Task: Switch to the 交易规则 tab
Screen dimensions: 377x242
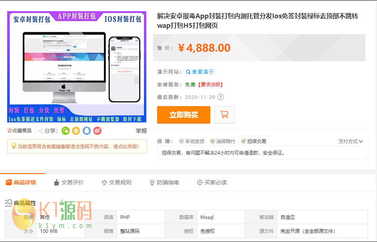Action: pyautogui.click(x=117, y=182)
